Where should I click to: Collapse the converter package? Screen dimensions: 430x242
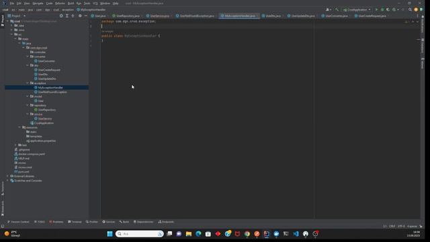tap(28, 56)
